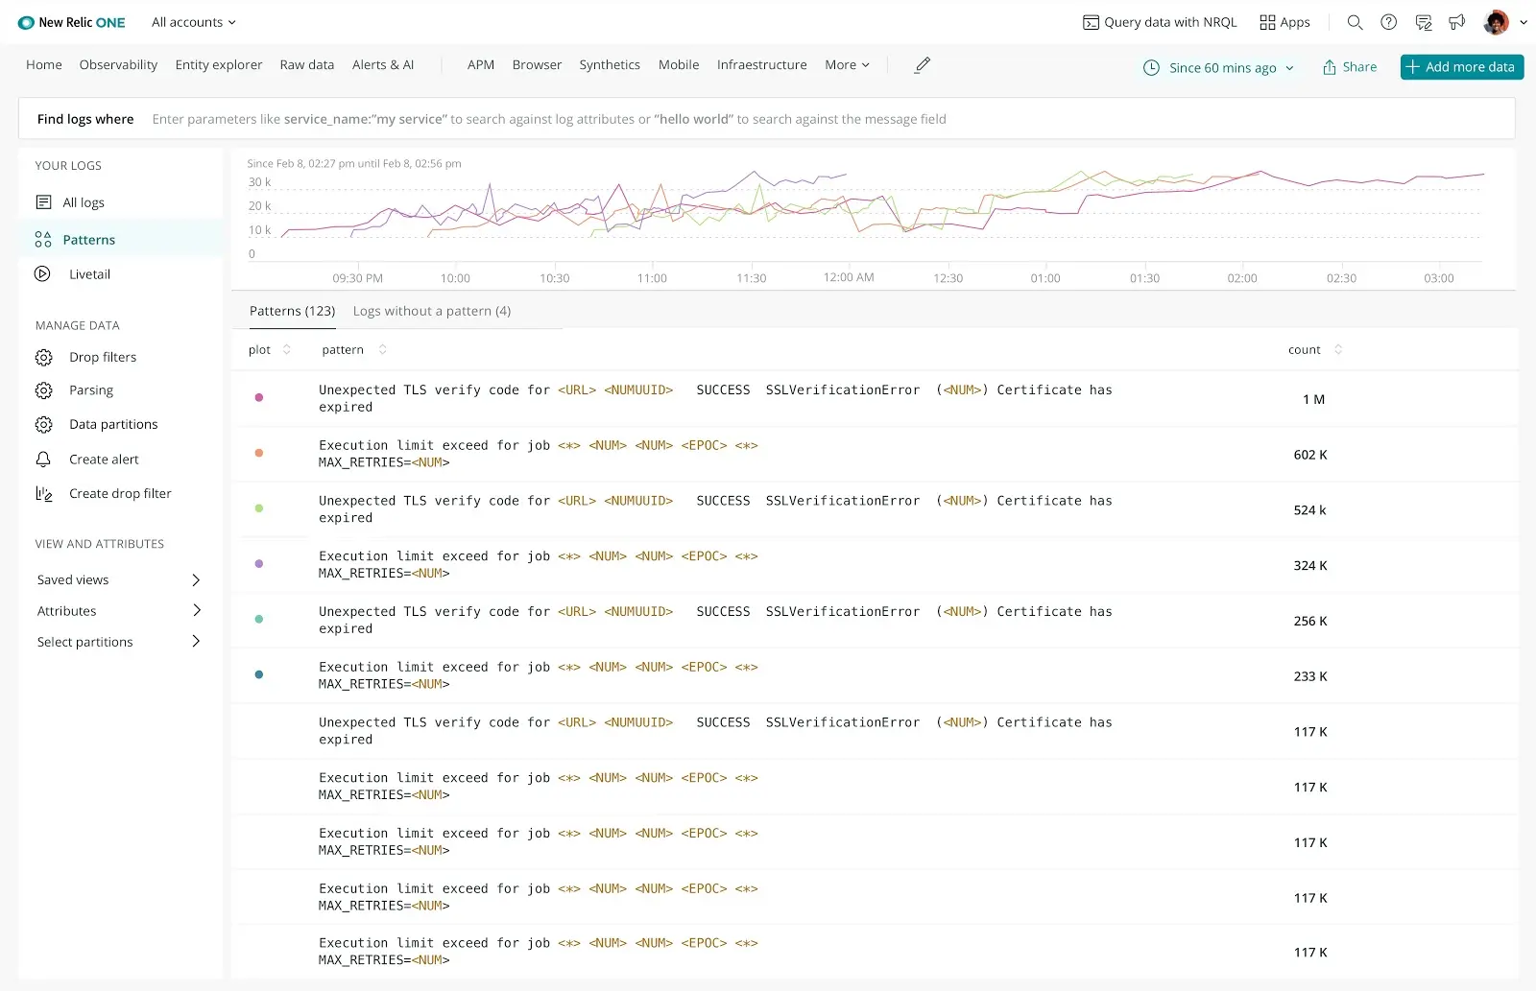Click inside the Find logs where search field
The width and height of the screenshot is (1536, 991).
coord(576,118)
